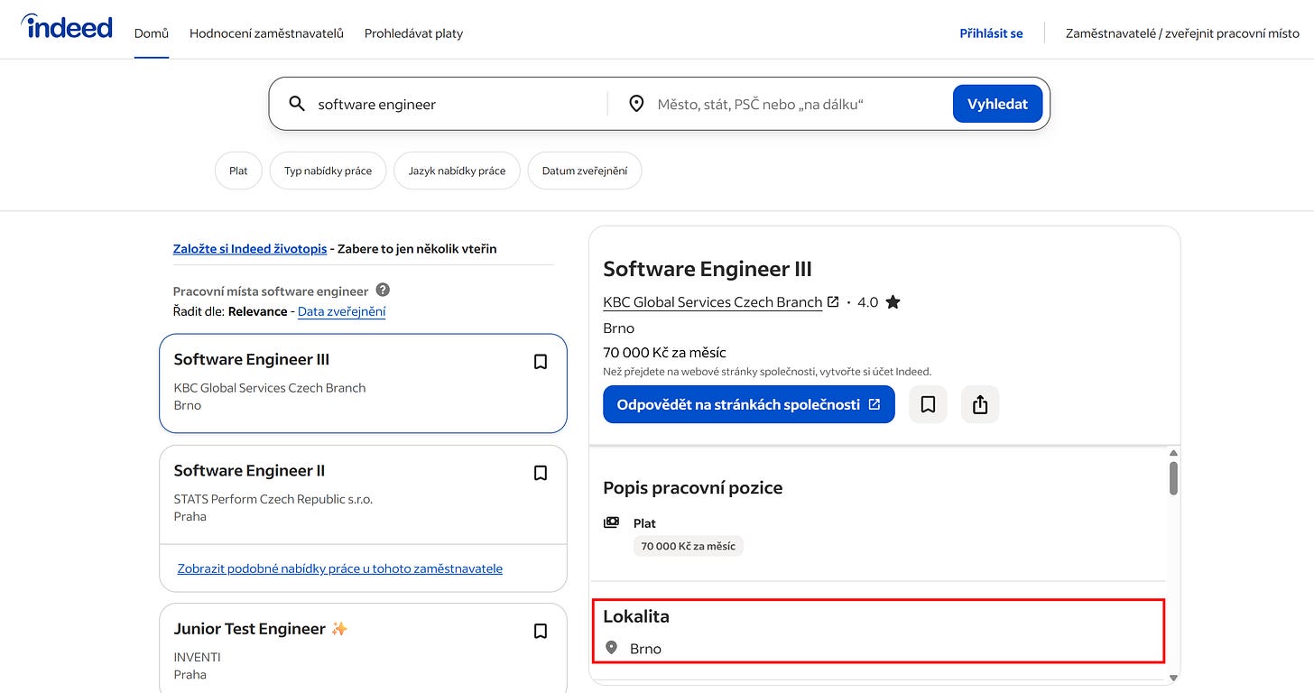Share the Software Engineer III job
The image size is (1314, 693).
pos(980,405)
